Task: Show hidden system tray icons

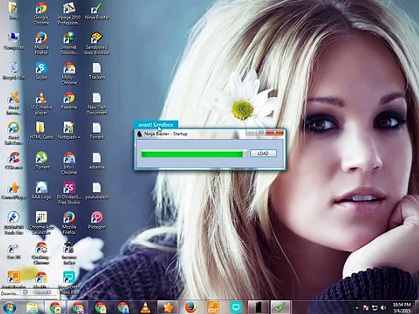Action: click(x=357, y=308)
